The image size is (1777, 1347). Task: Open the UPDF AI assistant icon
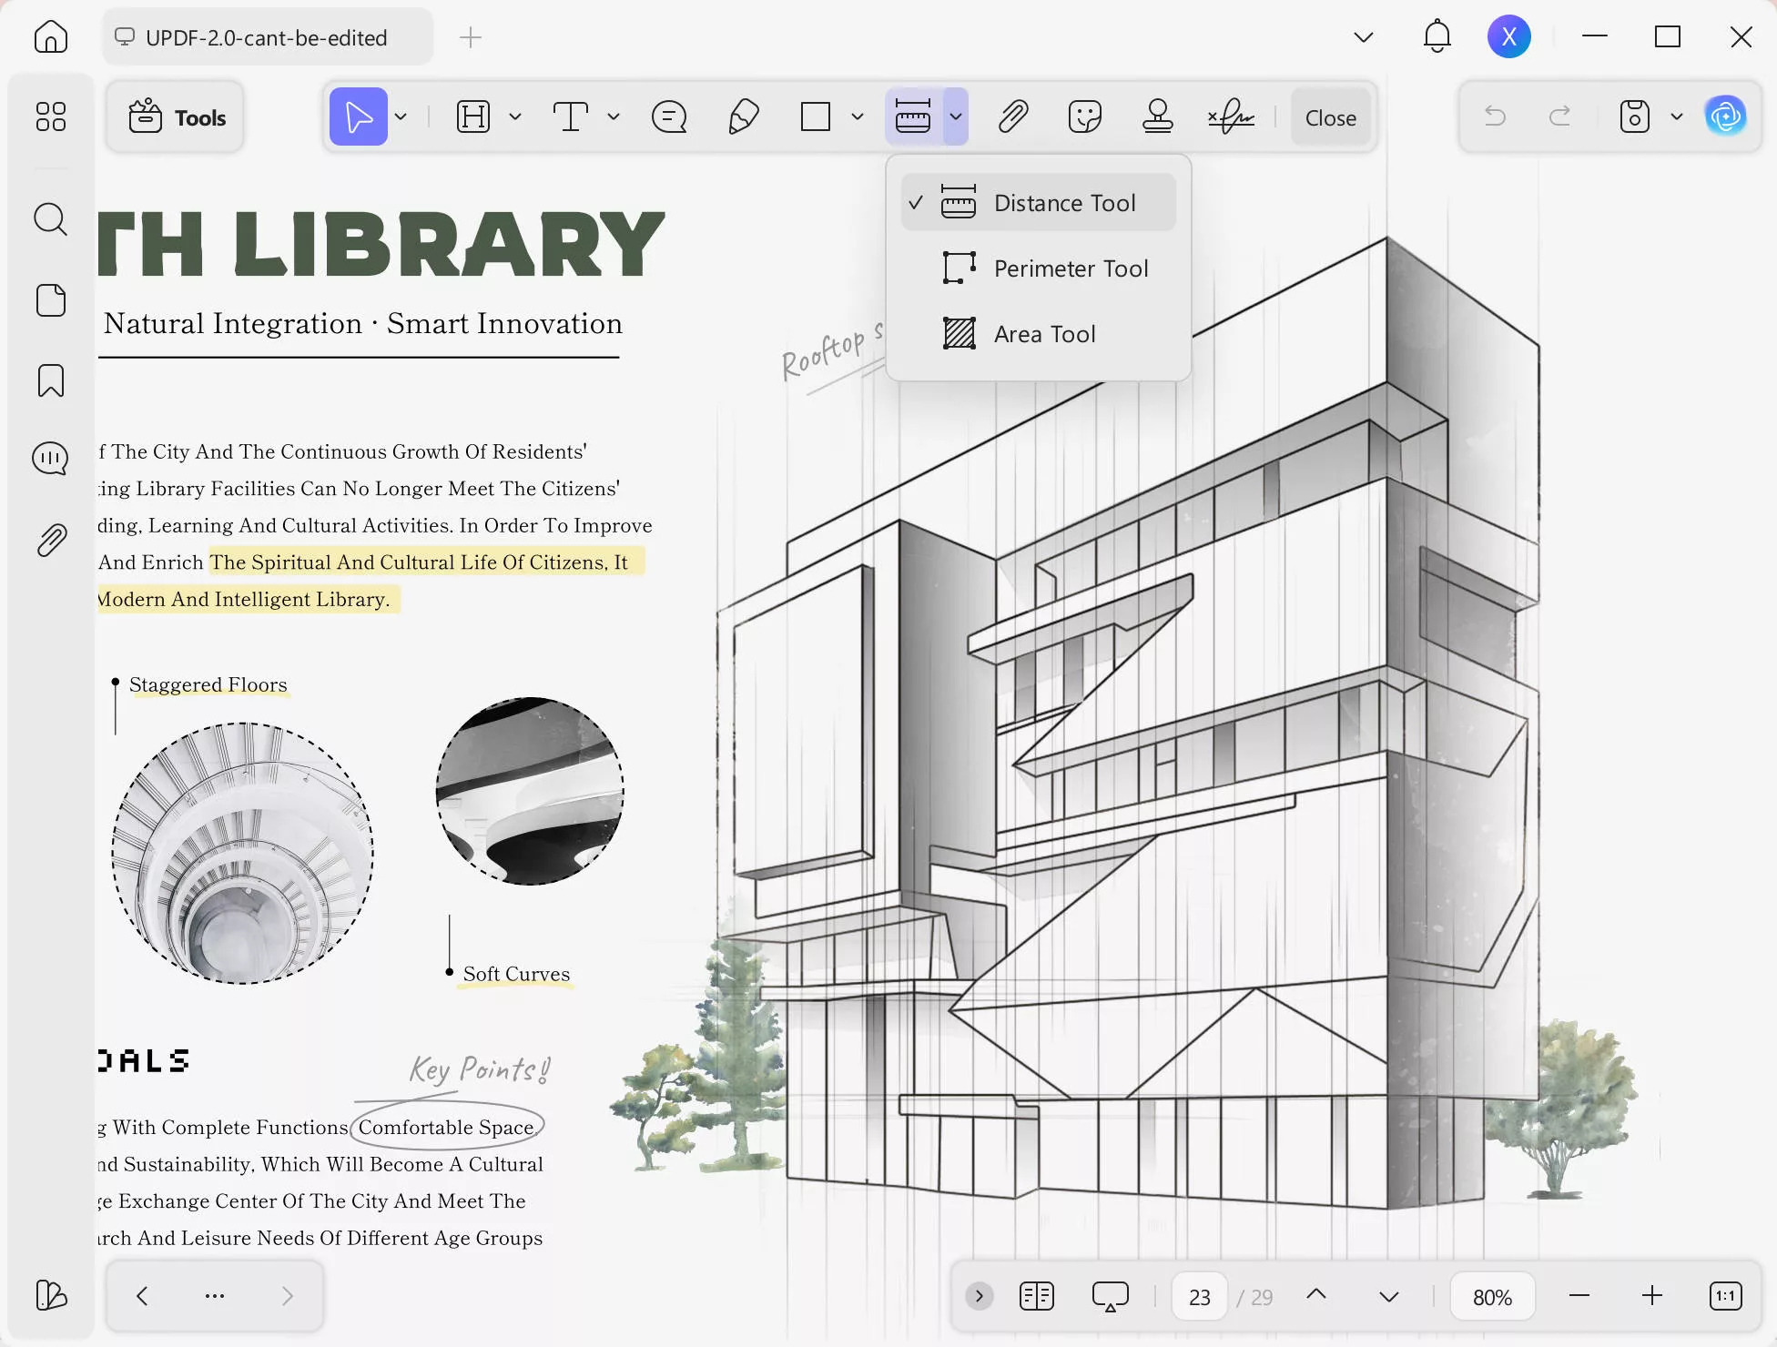1725,116
